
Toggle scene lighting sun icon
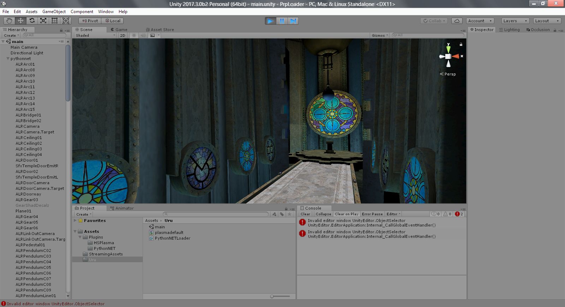pyautogui.click(x=134, y=35)
